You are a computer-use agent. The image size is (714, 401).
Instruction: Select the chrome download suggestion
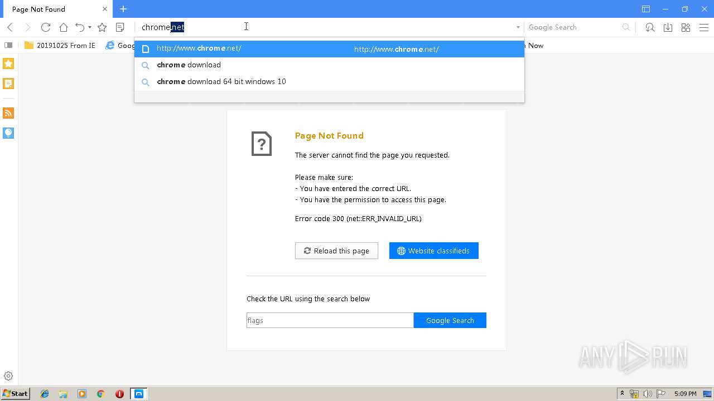coord(329,65)
